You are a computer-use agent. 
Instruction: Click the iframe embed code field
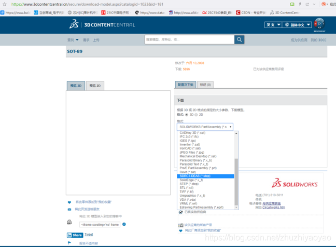click(x=100, y=225)
